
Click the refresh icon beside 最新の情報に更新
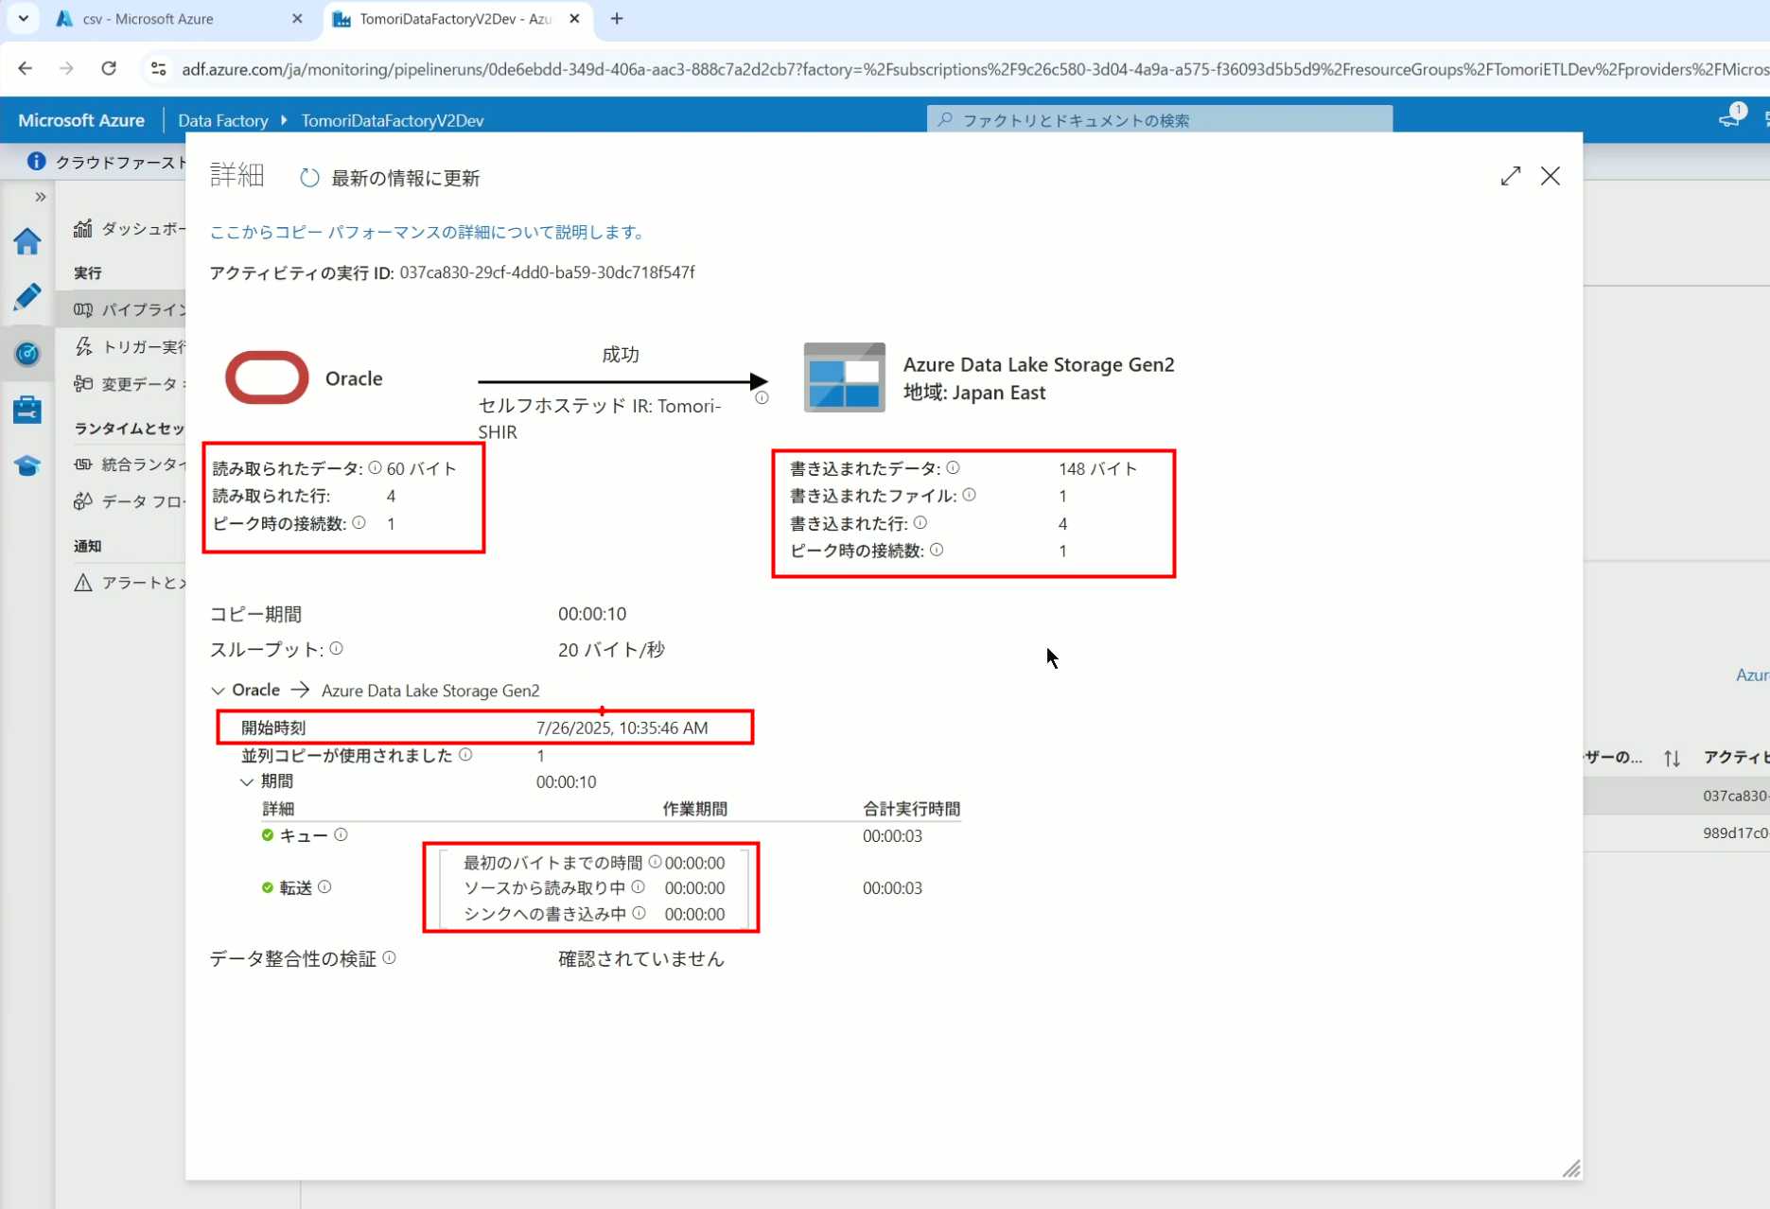(x=309, y=178)
